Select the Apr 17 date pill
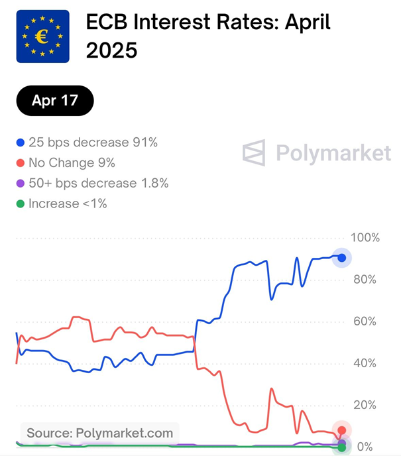 click(x=55, y=101)
